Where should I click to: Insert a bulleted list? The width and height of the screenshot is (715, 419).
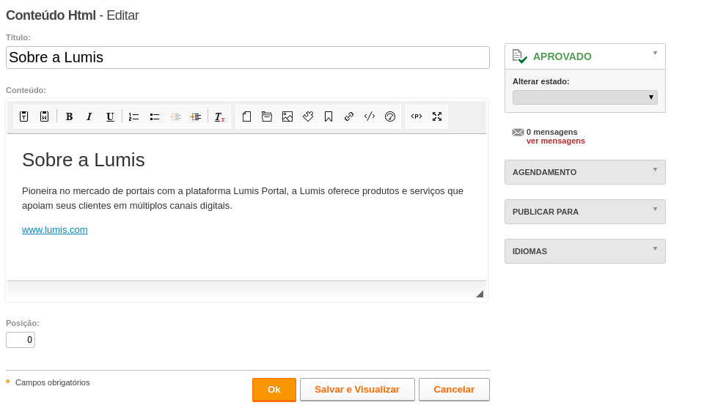coord(155,116)
